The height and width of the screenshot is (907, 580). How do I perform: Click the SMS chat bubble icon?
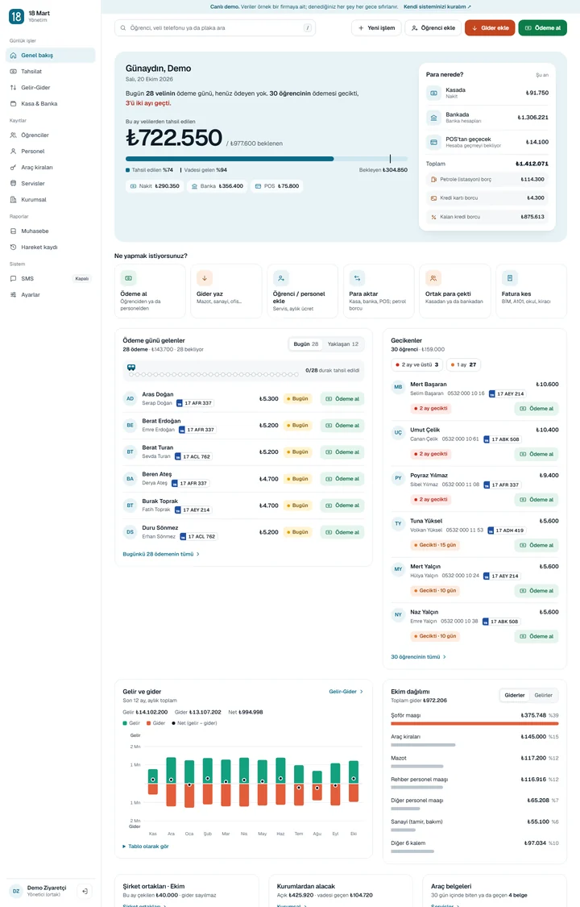click(13, 279)
